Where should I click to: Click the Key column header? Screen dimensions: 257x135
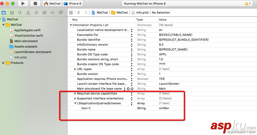click(75, 20)
